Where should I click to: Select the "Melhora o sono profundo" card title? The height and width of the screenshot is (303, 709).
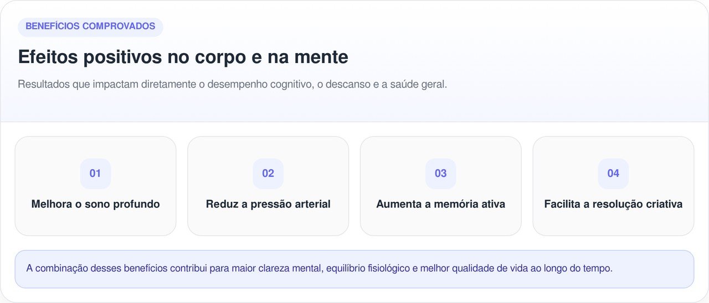tap(95, 204)
